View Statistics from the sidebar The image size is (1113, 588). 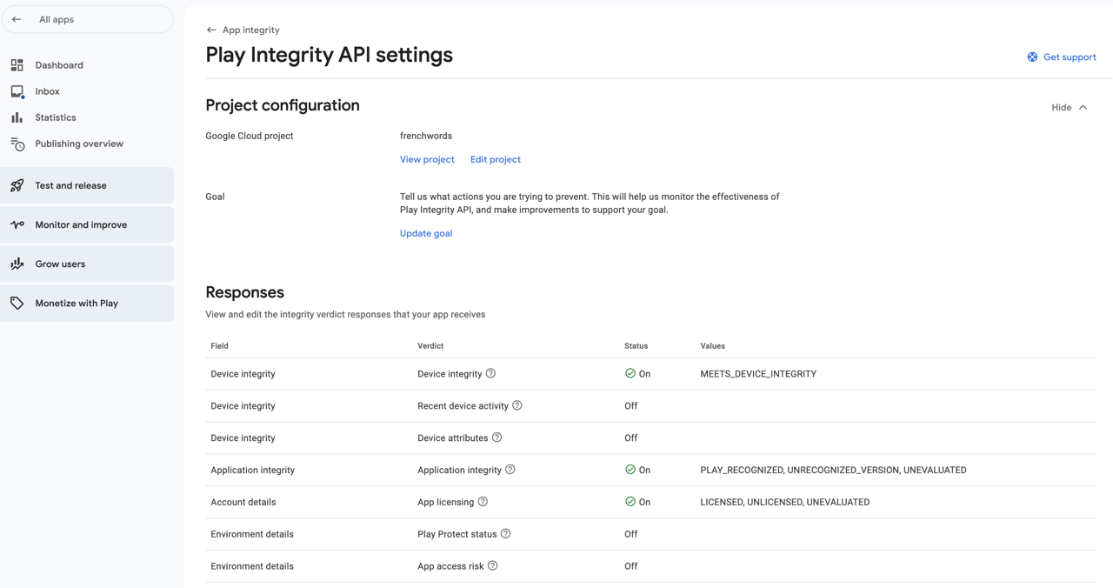pyautogui.click(x=55, y=117)
